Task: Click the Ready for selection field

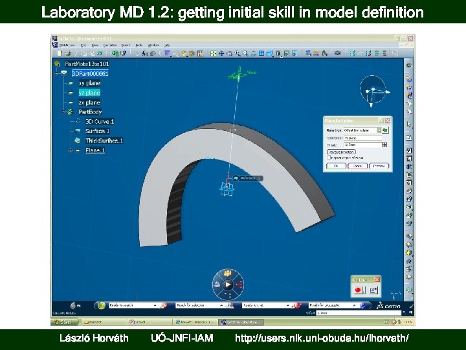Action: (197, 305)
